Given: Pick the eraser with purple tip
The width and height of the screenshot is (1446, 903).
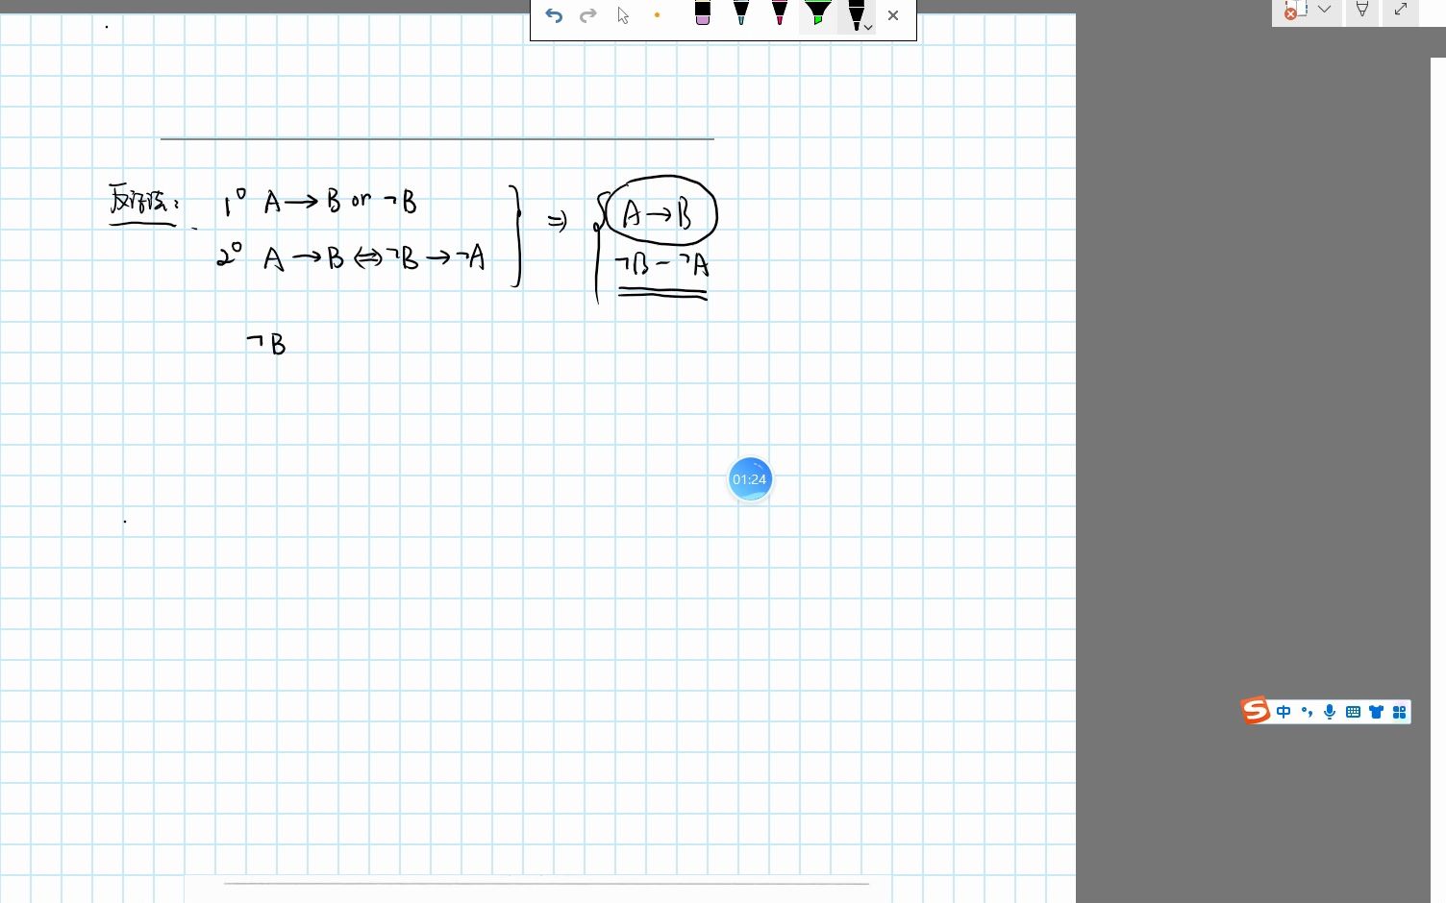Looking at the screenshot, I should coord(703,13).
